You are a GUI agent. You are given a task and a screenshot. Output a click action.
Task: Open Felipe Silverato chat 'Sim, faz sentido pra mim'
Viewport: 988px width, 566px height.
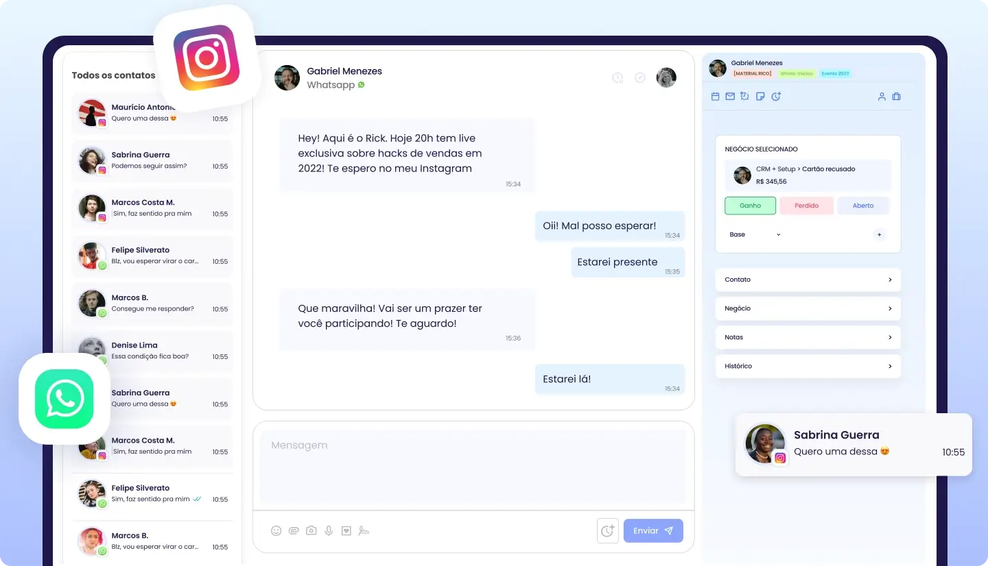point(152,493)
